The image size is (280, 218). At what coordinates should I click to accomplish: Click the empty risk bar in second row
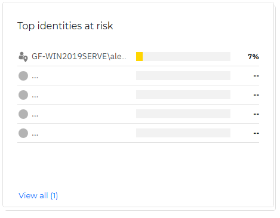point(183,76)
